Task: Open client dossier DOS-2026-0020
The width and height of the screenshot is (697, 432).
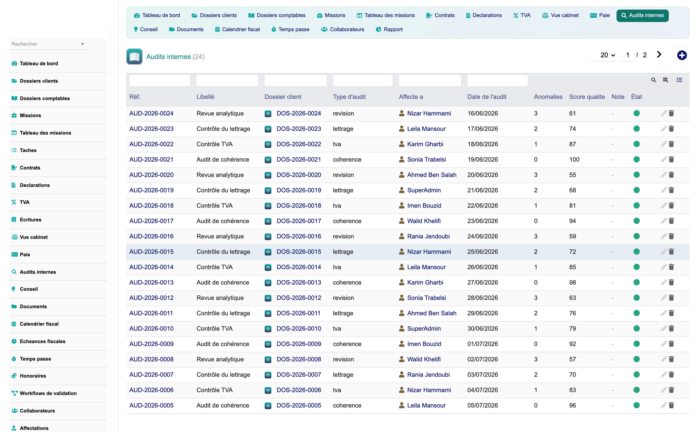Action: [x=299, y=175]
